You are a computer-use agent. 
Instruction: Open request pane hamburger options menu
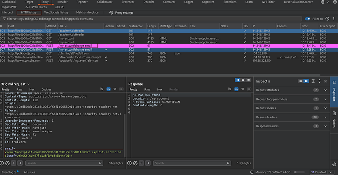tap(121, 89)
